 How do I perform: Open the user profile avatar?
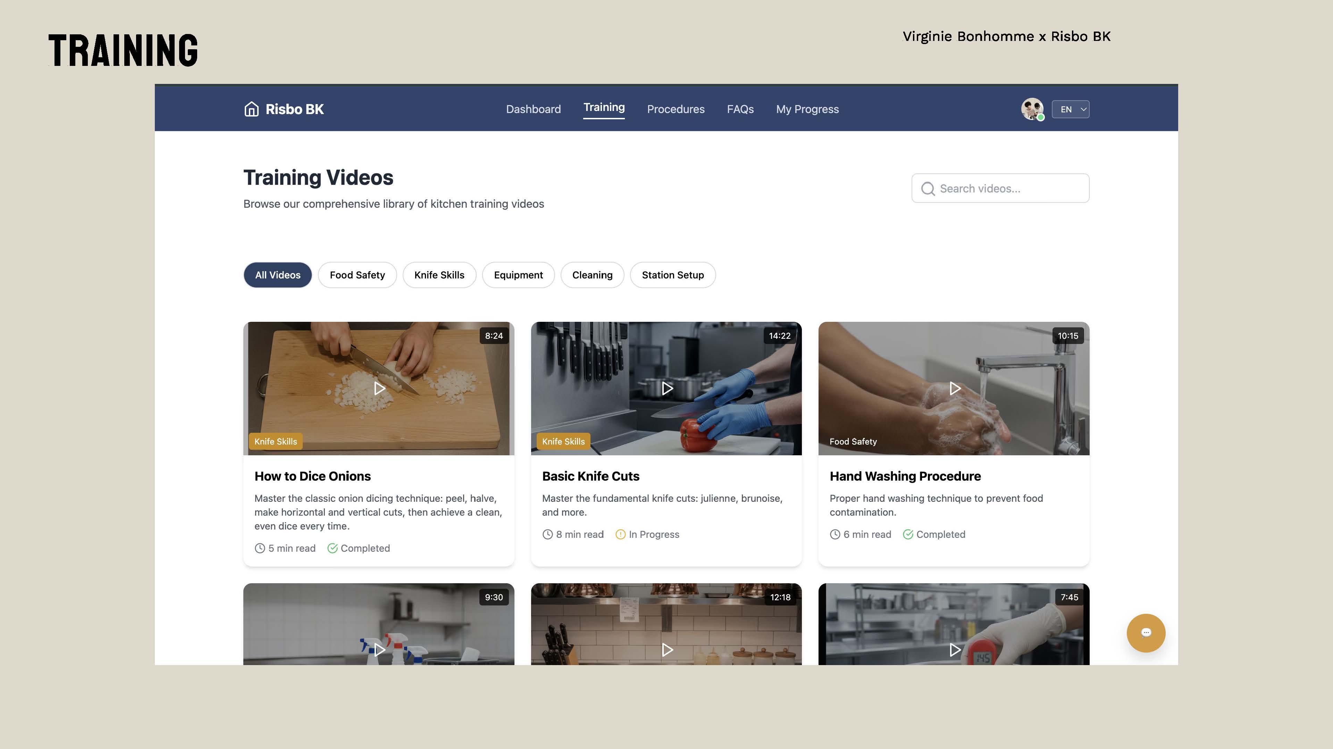click(1032, 109)
